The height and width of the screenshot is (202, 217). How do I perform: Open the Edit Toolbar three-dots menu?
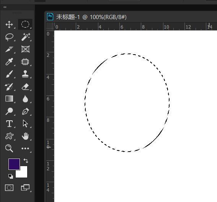[25, 149]
